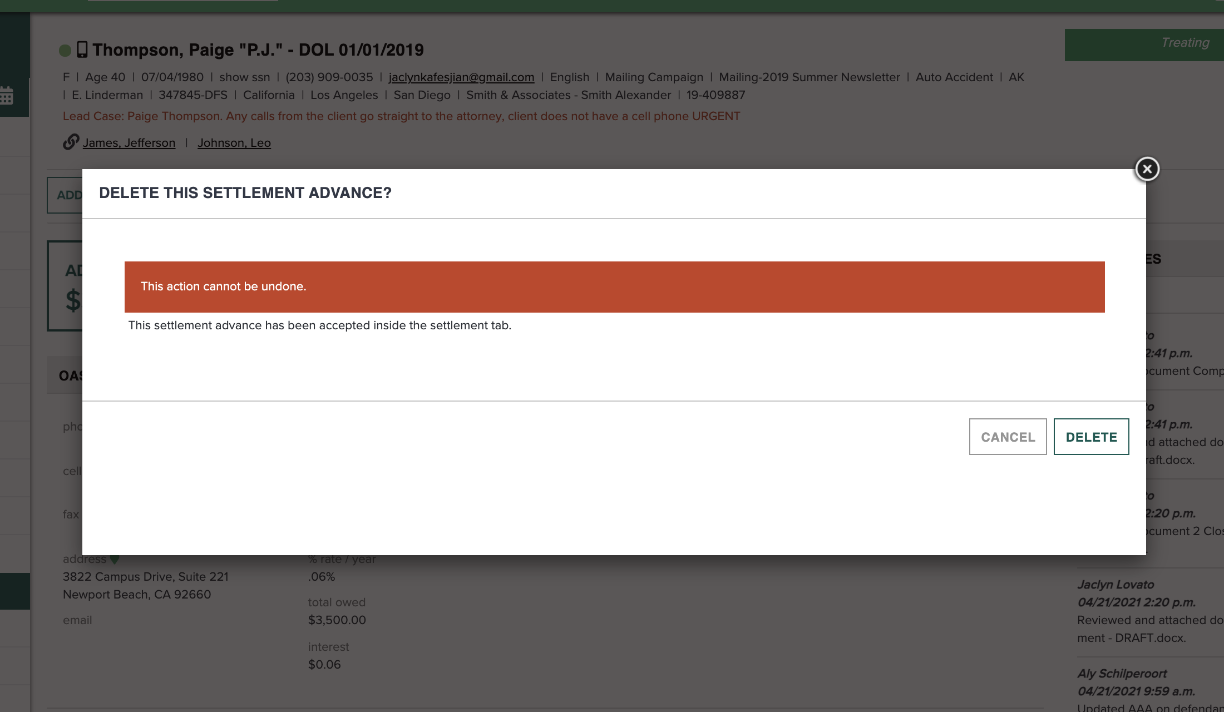Cancel the settlement advance deletion
1224x712 pixels.
[x=1008, y=437]
